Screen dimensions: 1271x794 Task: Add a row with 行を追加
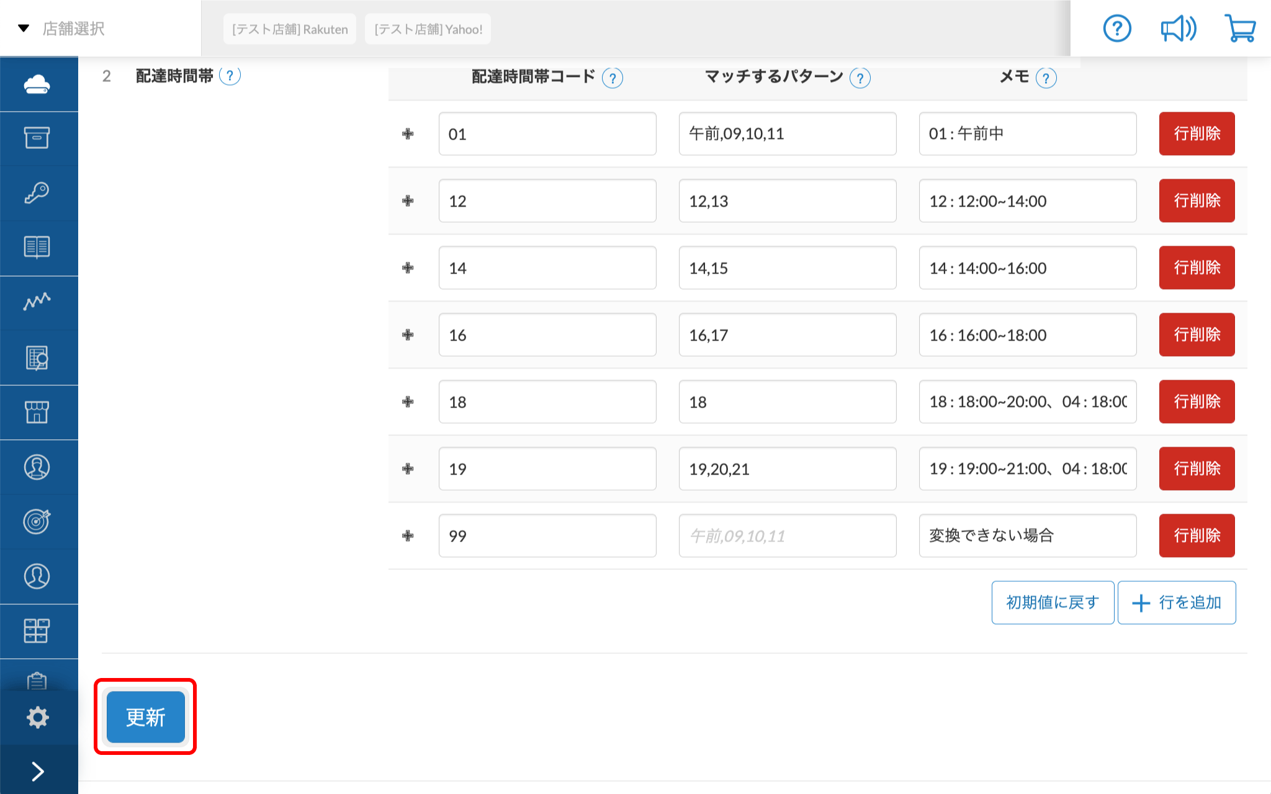[x=1177, y=602]
